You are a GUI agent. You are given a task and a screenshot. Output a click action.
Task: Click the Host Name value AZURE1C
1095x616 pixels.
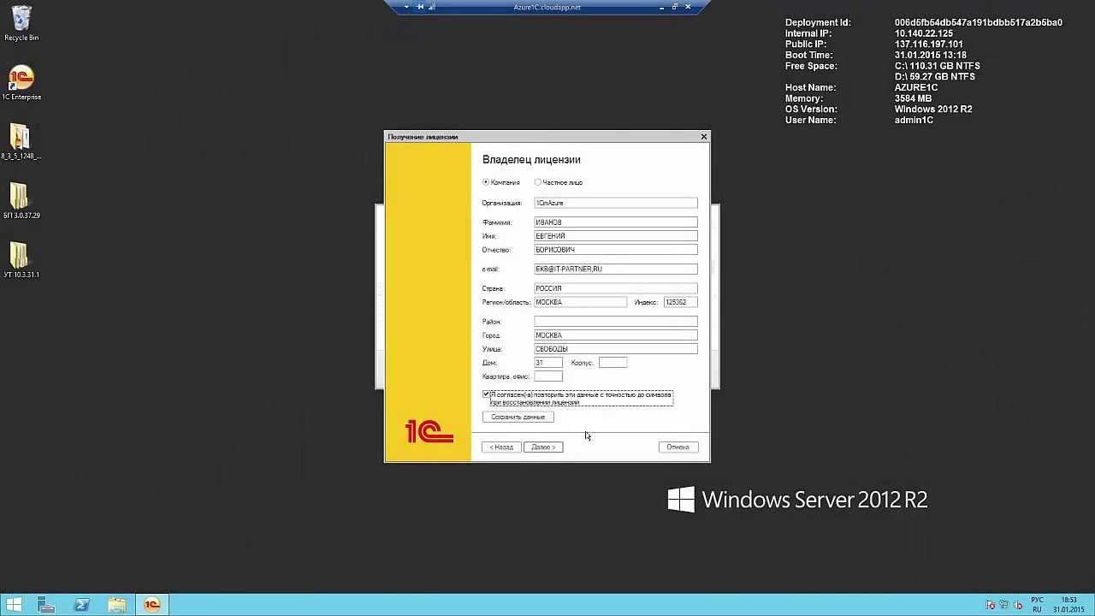(x=916, y=87)
